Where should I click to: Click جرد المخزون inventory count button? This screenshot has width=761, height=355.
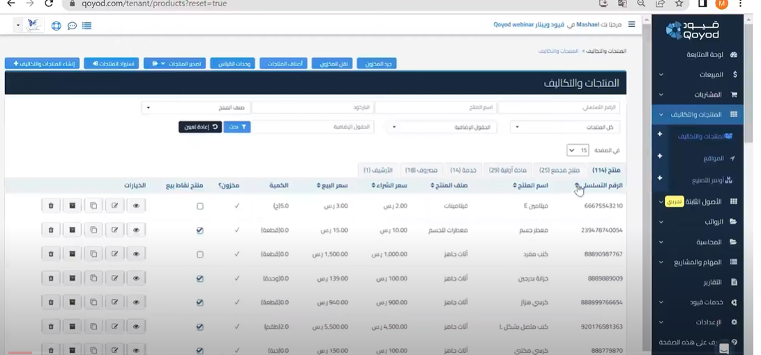click(377, 63)
